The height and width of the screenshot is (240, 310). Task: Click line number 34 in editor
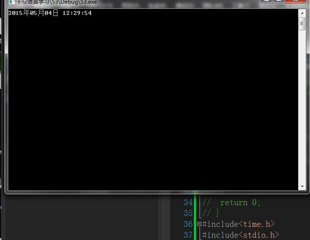[x=188, y=202]
